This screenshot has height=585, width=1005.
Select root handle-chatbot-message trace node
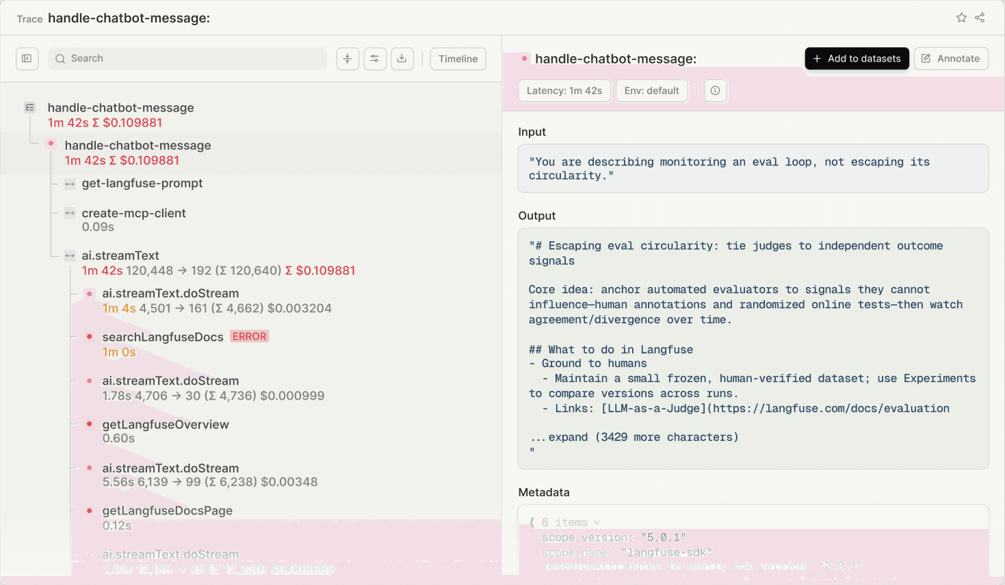121,108
